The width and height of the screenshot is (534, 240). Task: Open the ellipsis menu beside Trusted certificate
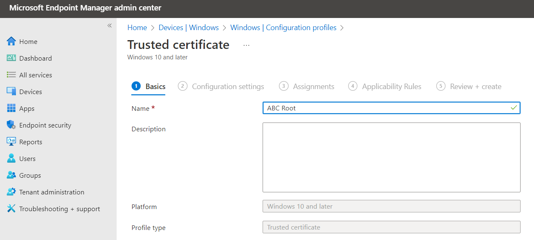[246, 45]
